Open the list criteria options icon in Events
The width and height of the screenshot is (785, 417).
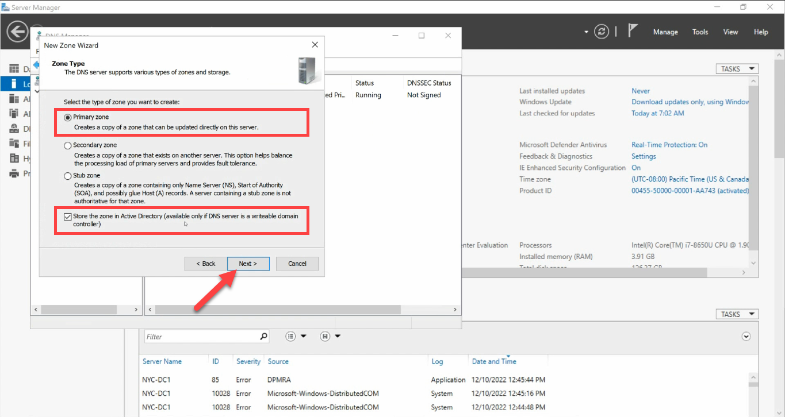tap(290, 337)
